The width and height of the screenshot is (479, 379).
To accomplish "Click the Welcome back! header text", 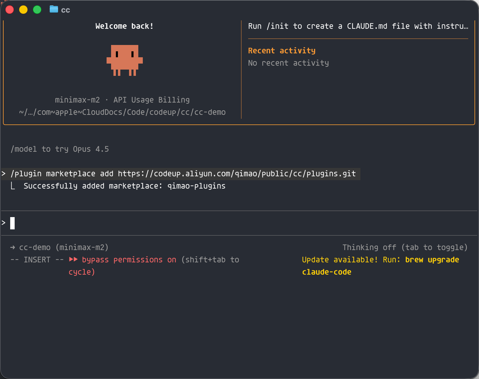I will (124, 26).
